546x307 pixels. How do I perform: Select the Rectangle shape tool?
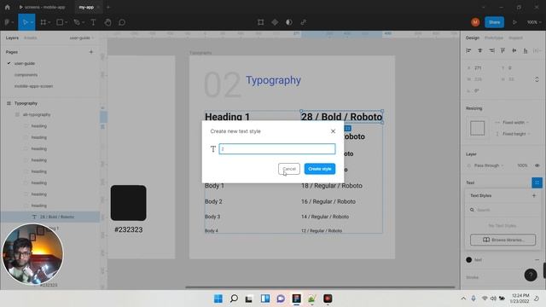60,22
